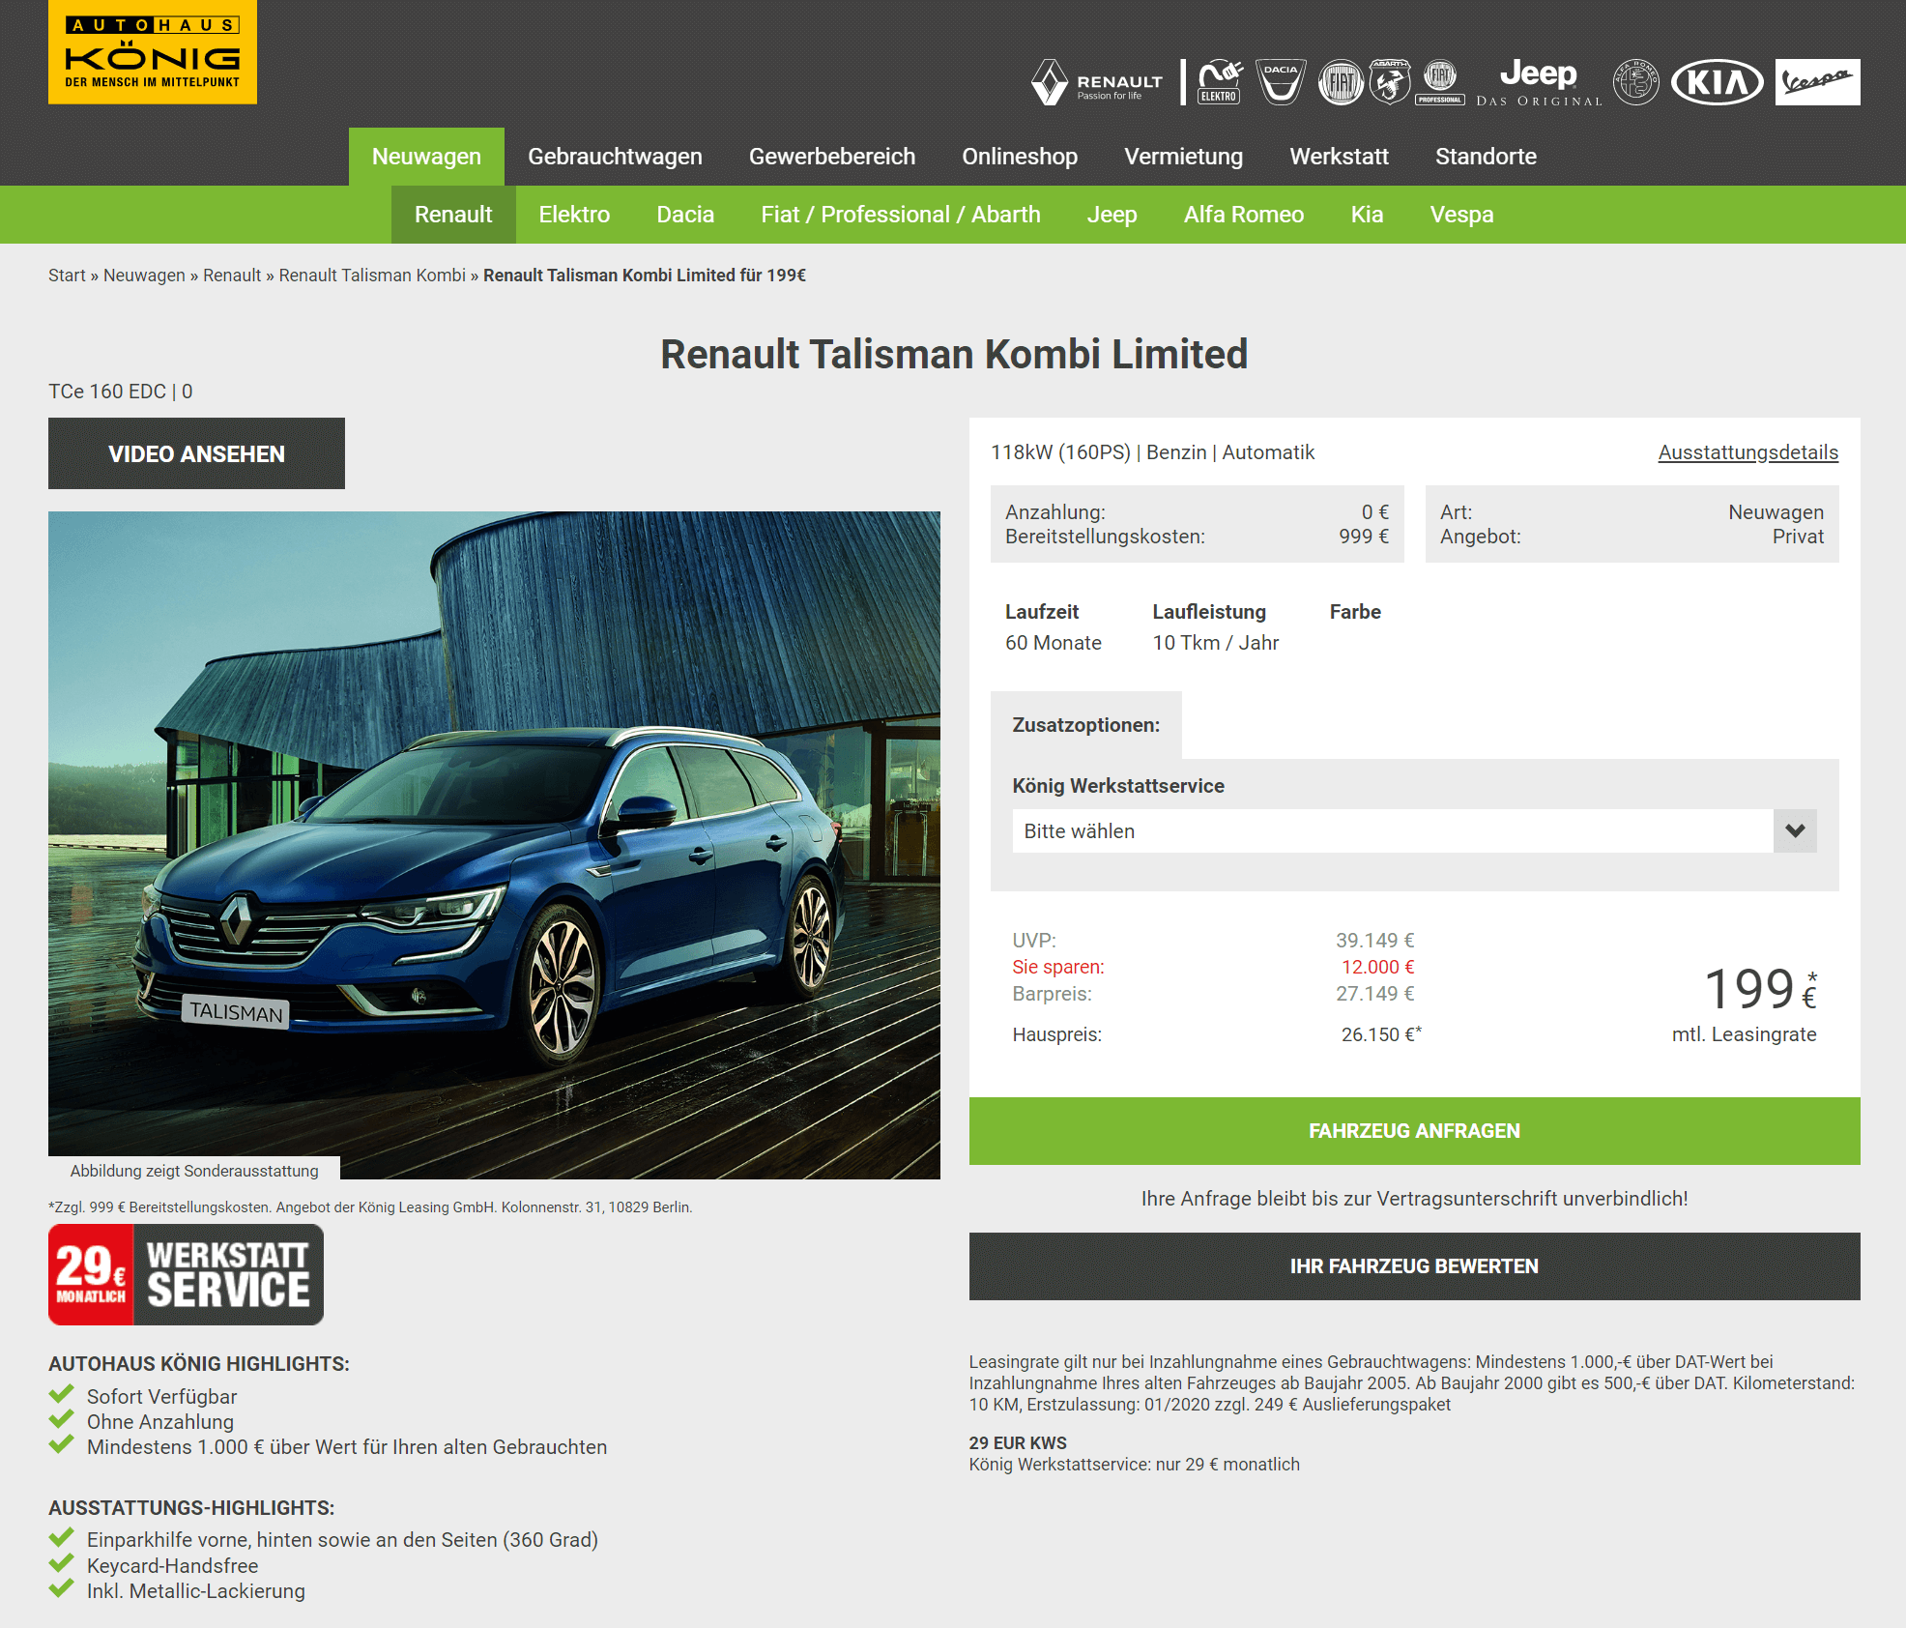This screenshot has height=1628, width=1906.
Task: Click the Alfa Romeo emblem
Action: [1636, 82]
